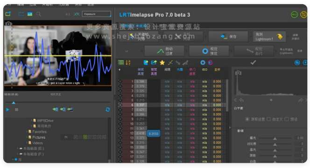Click the yellow round icon at top right
Viewport: 310px width, 168px height.
(303, 14)
